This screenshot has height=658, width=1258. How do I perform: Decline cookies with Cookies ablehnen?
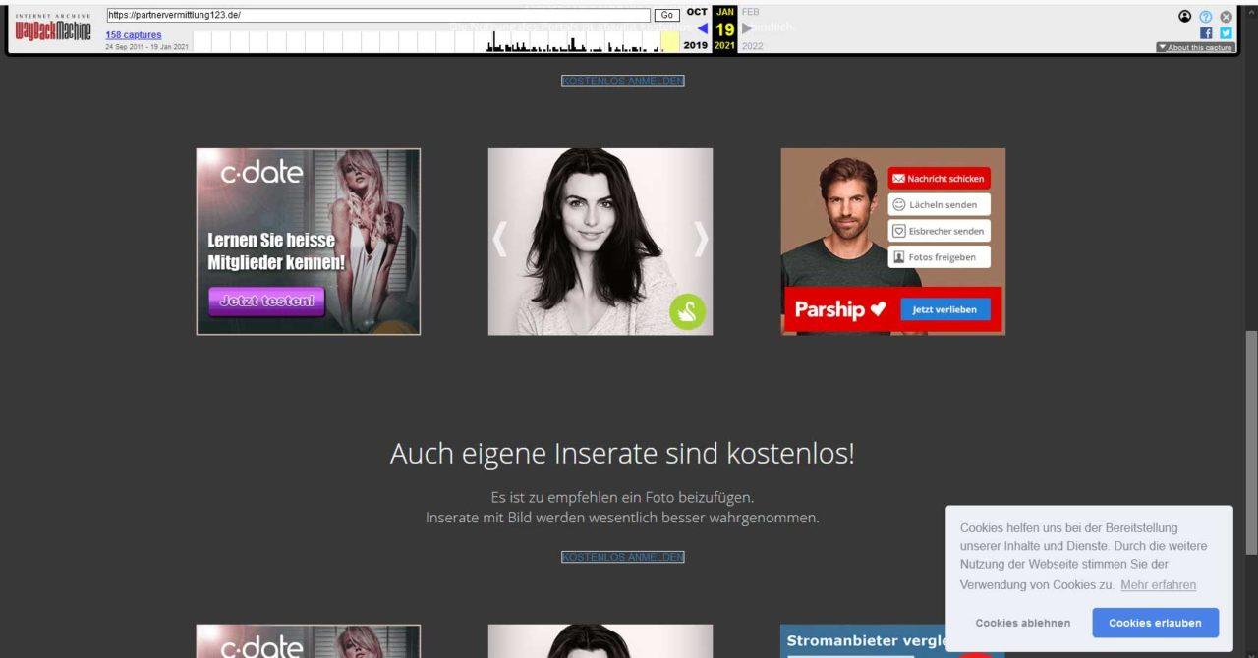pos(1023,623)
